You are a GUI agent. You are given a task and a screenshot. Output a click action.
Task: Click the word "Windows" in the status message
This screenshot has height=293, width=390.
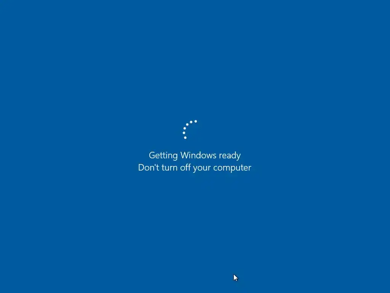pyautogui.click(x=198, y=155)
